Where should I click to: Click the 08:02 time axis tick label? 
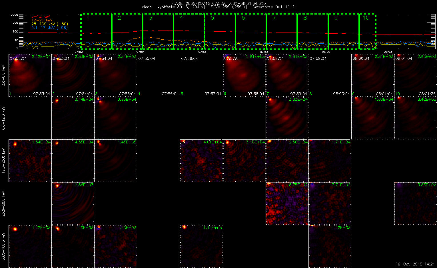click(388, 52)
